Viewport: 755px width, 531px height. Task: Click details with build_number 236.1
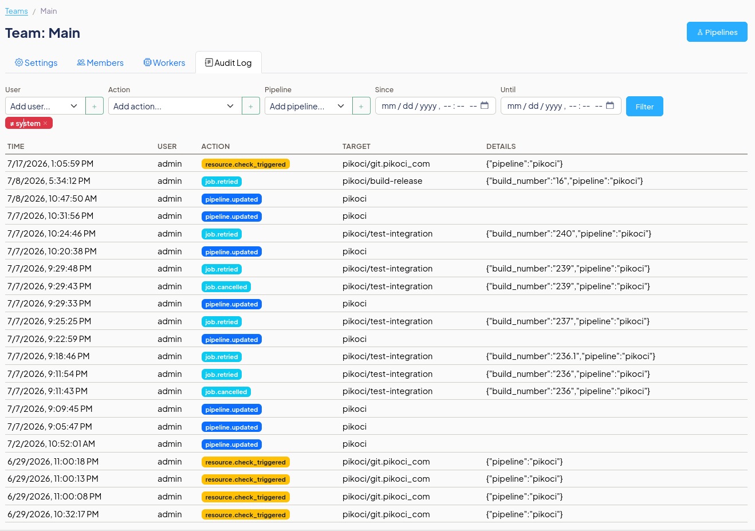pos(571,356)
